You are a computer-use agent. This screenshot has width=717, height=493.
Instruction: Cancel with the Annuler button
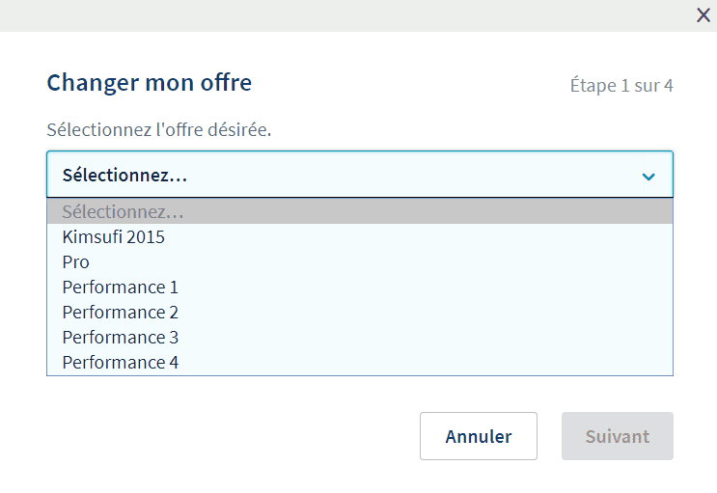click(479, 436)
